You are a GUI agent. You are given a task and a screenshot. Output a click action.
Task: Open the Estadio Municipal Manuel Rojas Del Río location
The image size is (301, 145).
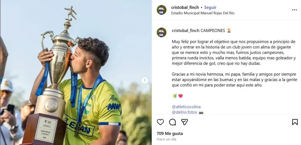click(203, 13)
